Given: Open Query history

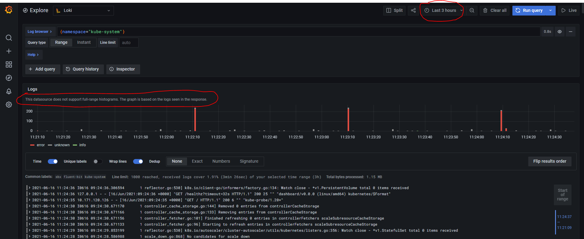Looking at the screenshot, I should [83, 69].
